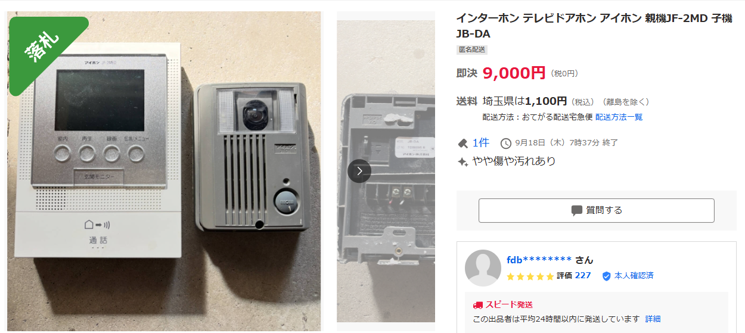745x333 pixels.
Task: Click the 本人確認済 label
Action: point(634,276)
